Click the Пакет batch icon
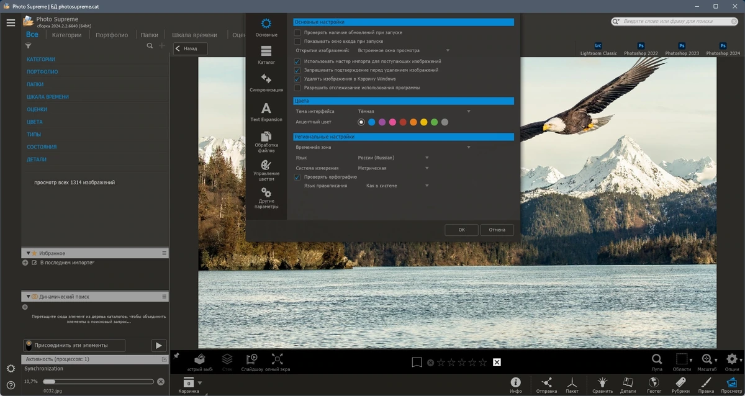This screenshot has height=396, width=745. 572,385
